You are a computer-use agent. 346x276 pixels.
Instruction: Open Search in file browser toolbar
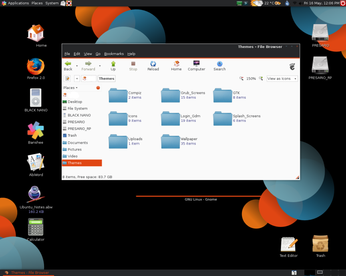coord(219,66)
